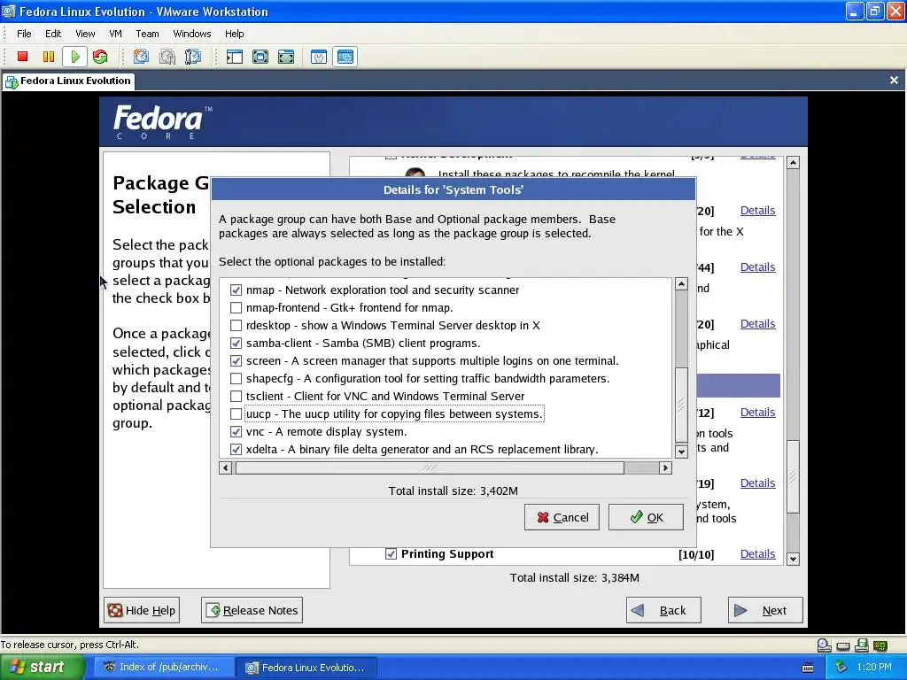This screenshot has height=680, width=907.
Task: Check the uucp package checkbox
Action: (x=236, y=414)
